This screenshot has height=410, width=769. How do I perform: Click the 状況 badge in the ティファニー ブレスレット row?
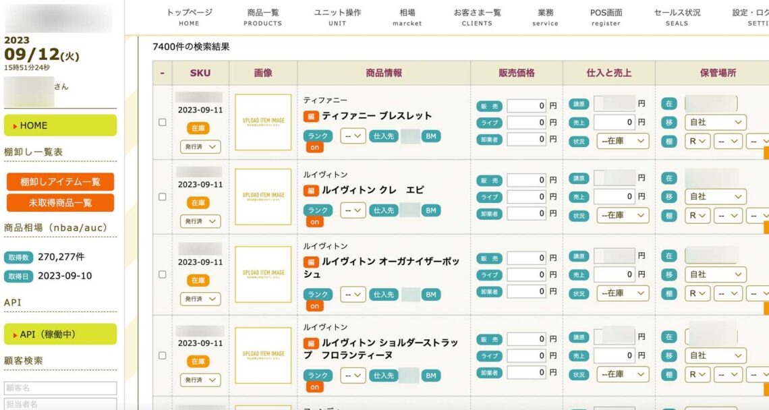pyautogui.click(x=579, y=141)
